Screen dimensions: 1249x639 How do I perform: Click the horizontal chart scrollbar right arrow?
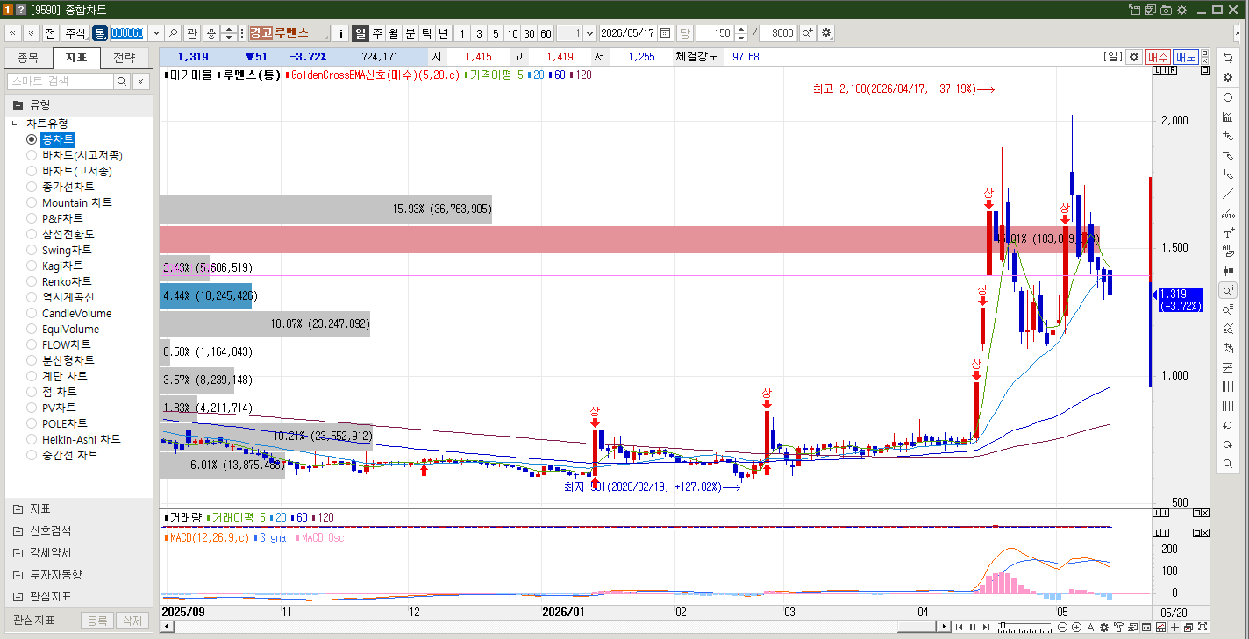point(944,627)
